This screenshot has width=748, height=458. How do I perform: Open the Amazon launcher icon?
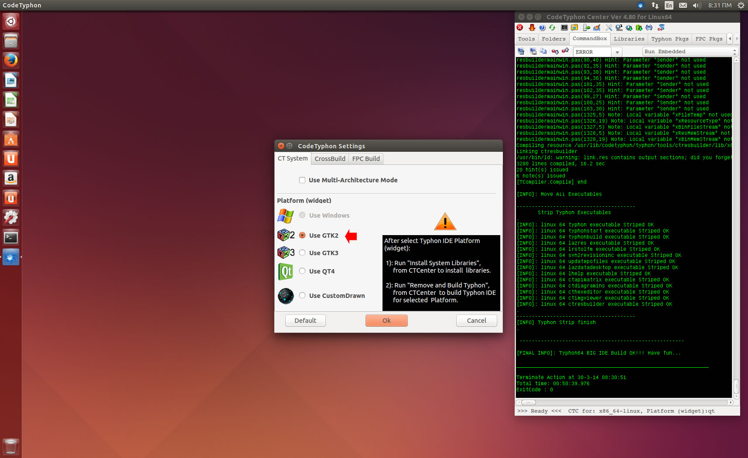pos(11,178)
